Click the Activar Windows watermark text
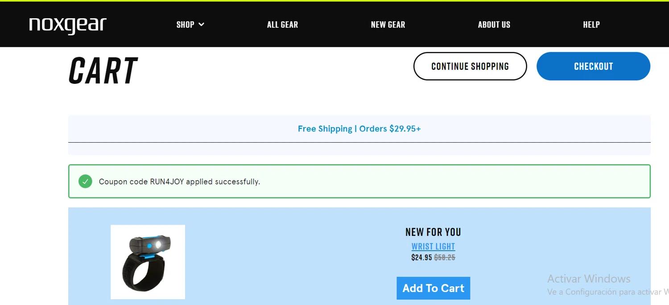669x305 pixels. (x=589, y=279)
